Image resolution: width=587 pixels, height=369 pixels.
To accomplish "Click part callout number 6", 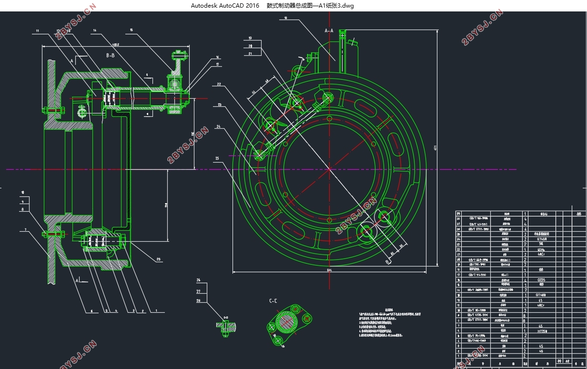I will pos(91,311).
